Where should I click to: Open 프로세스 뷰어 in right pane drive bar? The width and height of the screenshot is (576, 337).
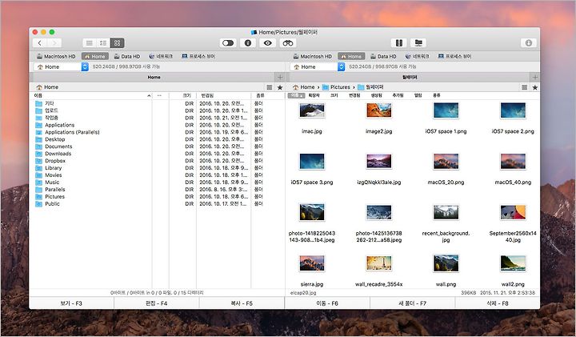454,56
